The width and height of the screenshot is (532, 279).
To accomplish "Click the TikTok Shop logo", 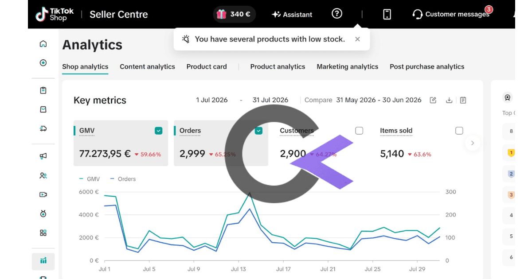I will pos(55,15).
